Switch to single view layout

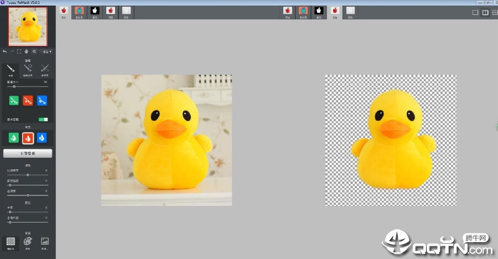click(x=475, y=12)
